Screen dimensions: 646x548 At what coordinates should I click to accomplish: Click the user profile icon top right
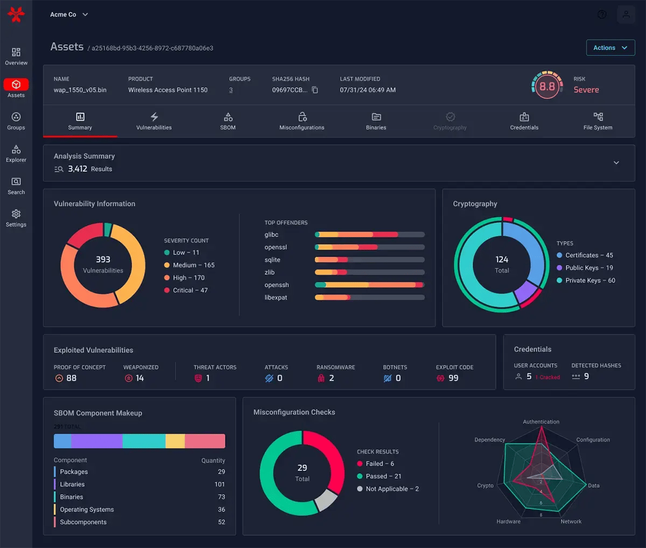pos(625,14)
